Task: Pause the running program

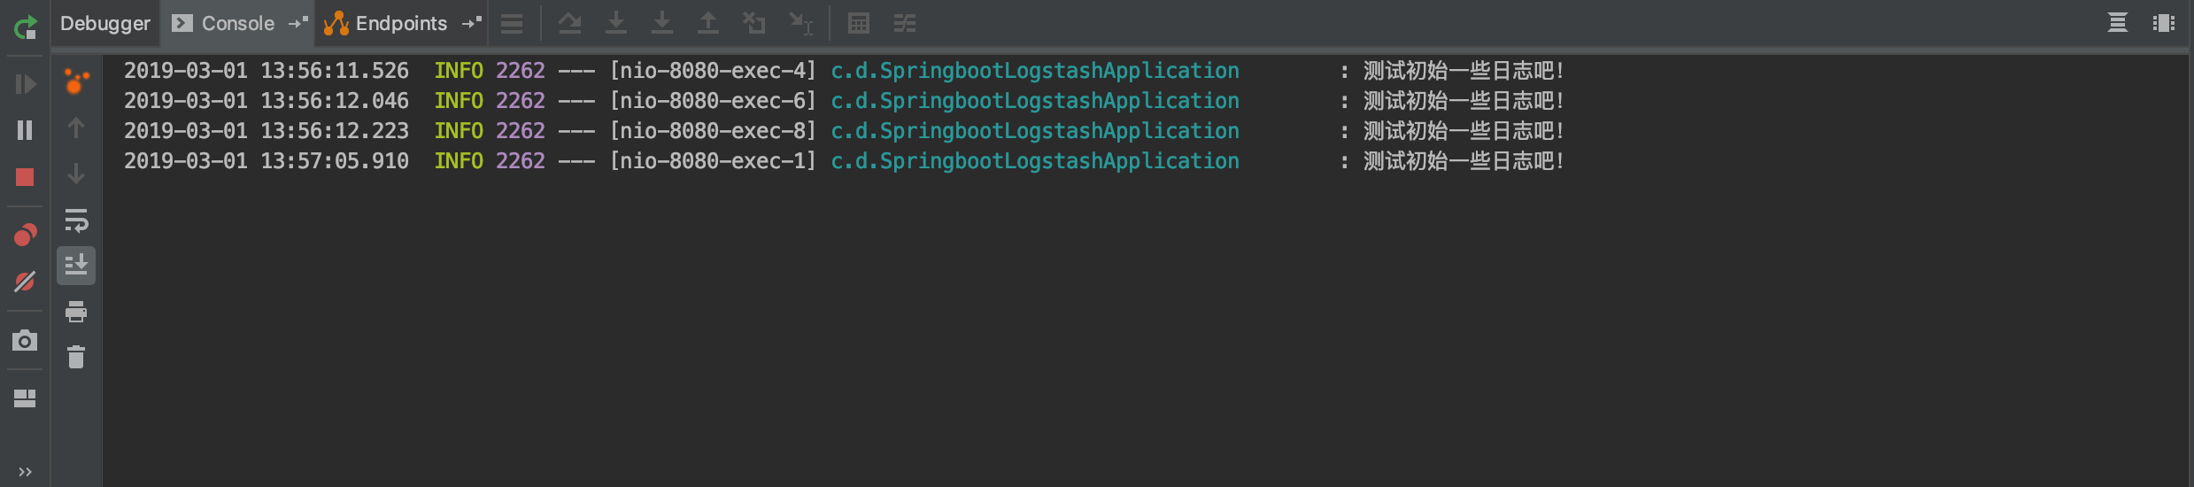Action: 25,130
